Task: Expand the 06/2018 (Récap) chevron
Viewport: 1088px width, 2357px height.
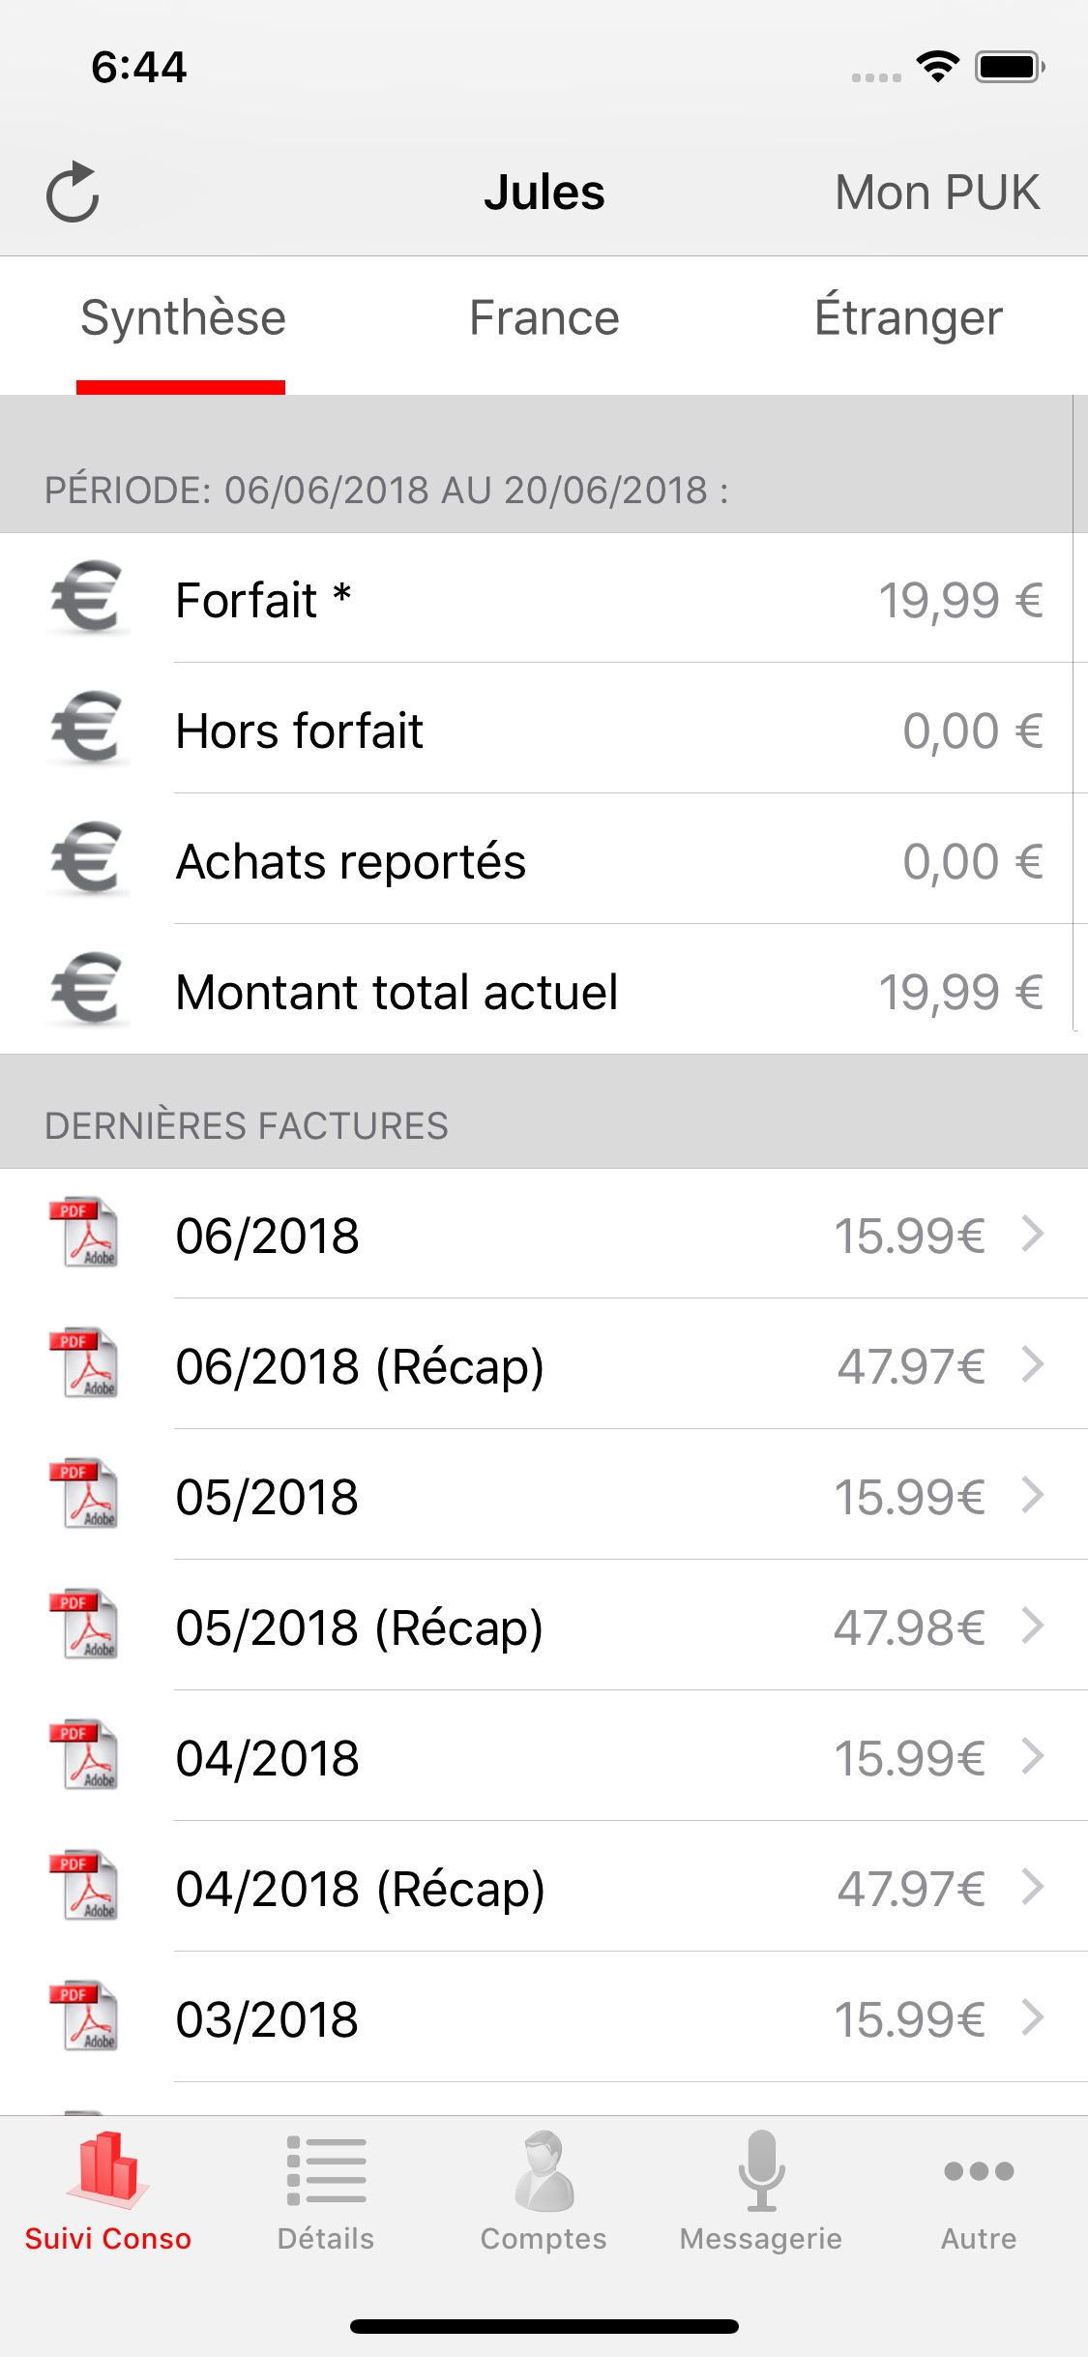Action: [1033, 1364]
